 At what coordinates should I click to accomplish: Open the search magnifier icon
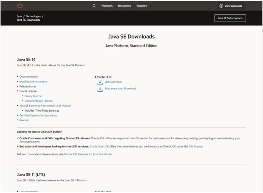(94, 6)
